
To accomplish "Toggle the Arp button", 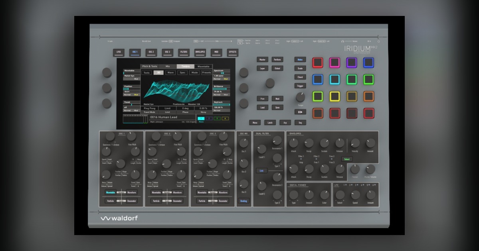I will tap(285, 123).
